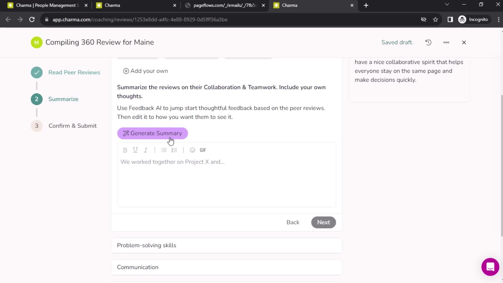Click the Add your own option
Image resolution: width=503 pixels, height=283 pixels.
tap(146, 71)
